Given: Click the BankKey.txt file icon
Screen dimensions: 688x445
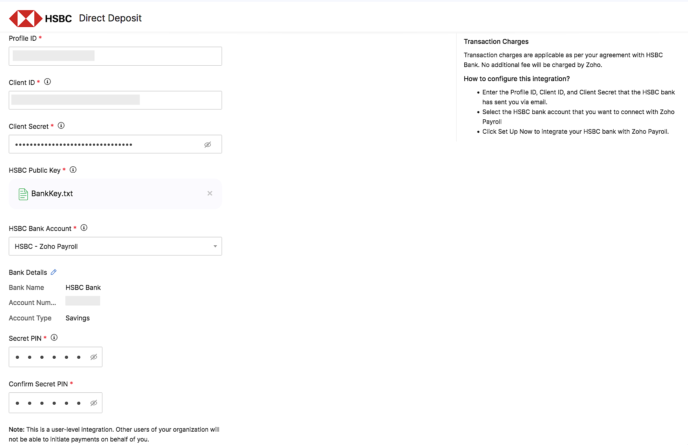Looking at the screenshot, I should pos(23,194).
